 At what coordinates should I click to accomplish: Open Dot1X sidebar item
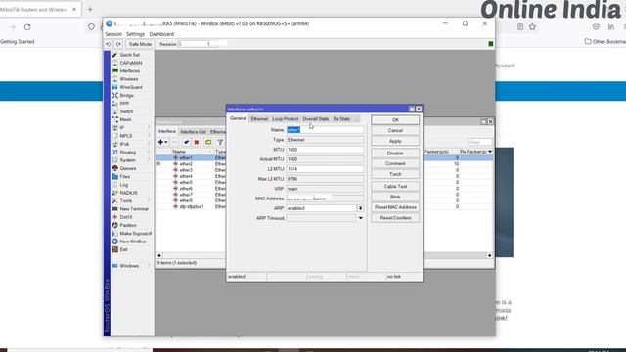(x=126, y=217)
